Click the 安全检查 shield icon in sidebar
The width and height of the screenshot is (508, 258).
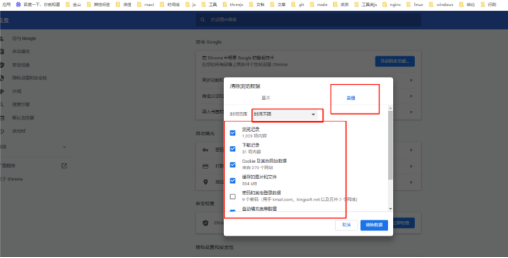pos(2,65)
